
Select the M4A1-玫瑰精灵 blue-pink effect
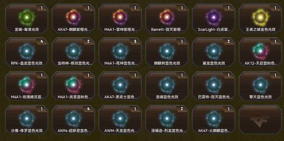27,86
